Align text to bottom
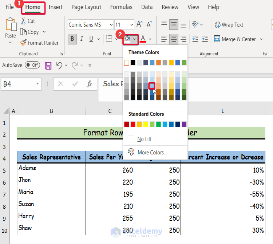The image size is (273, 244). (x=183, y=26)
